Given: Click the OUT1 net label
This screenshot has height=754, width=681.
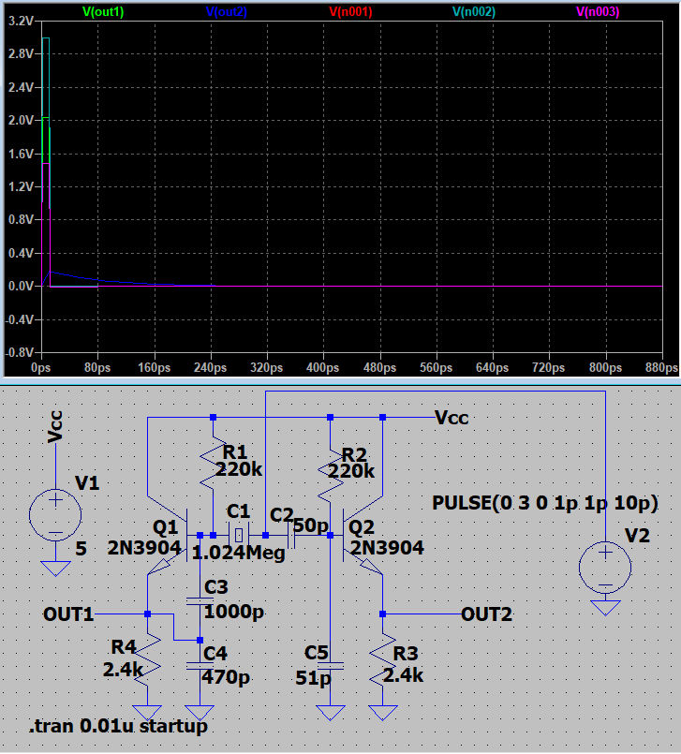Looking at the screenshot, I should (x=68, y=614).
